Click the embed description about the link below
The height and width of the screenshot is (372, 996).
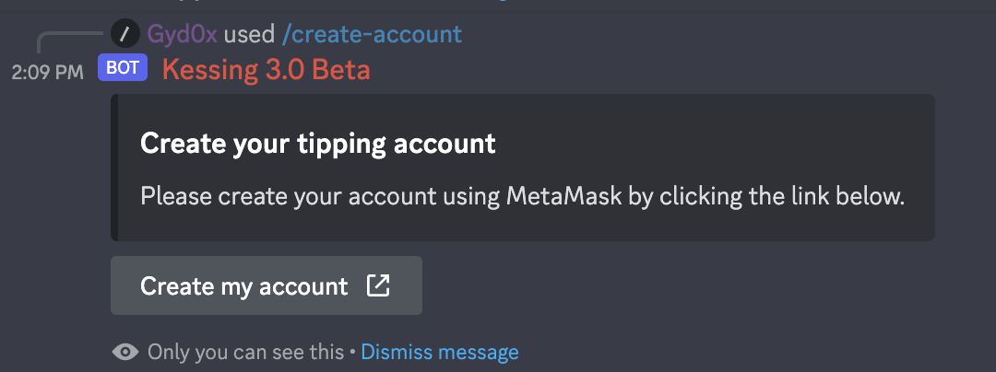tap(521, 196)
